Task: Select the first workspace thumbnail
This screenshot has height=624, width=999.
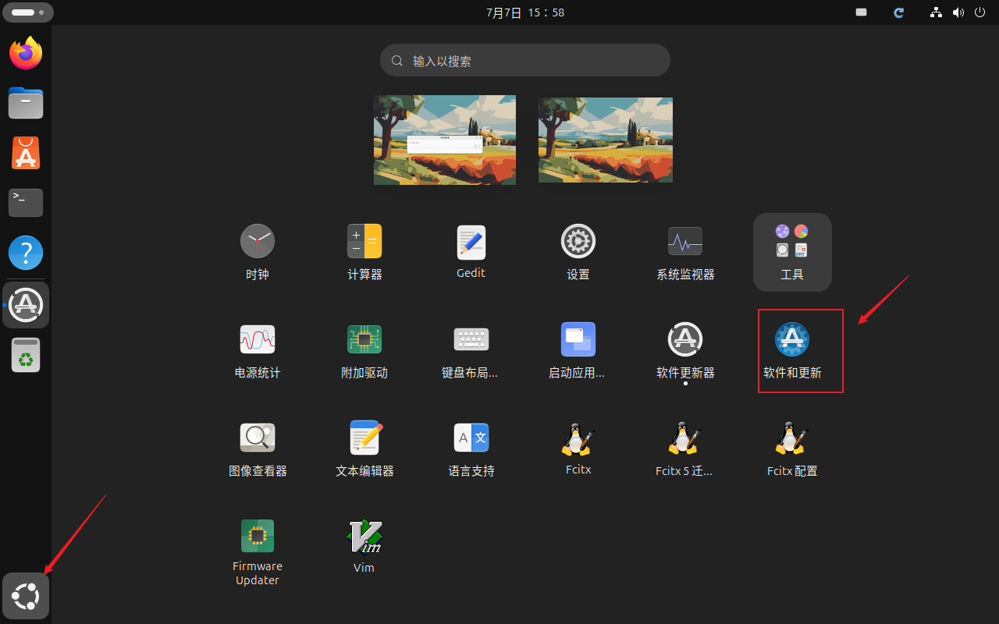Action: (445, 140)
